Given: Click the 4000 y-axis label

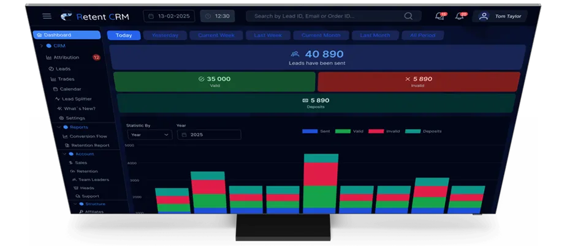Looking at the screenshot, I should [x=132, y=163].
